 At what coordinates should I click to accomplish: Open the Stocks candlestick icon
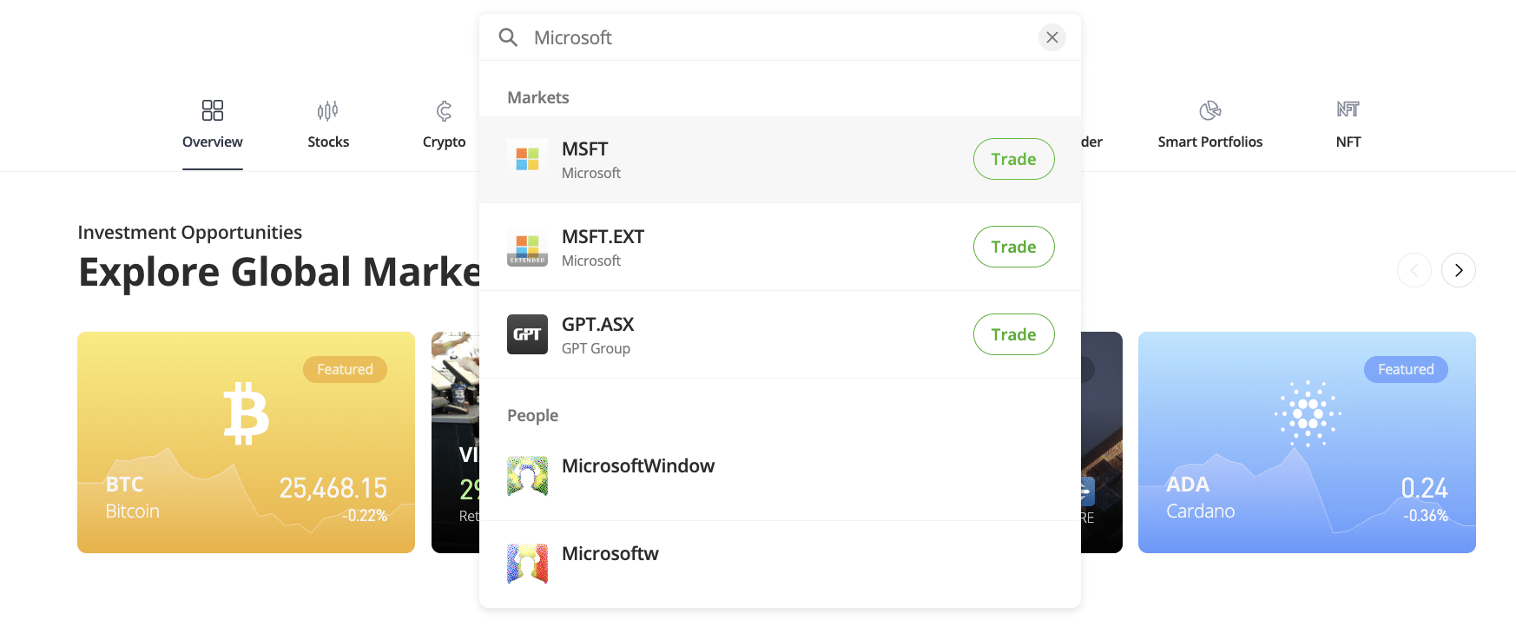tap(328, 110)
